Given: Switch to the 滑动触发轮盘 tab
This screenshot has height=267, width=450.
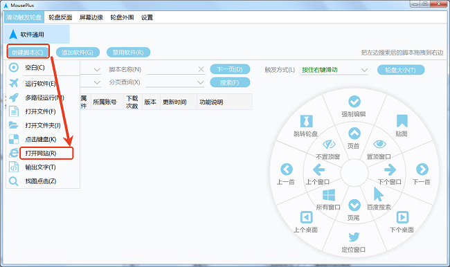Looking at the screenshot, I should (24, 17).
